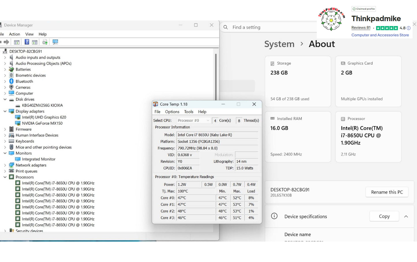Select Integrated Monitor entry
This screenshot has width=417, height=262.
(x=39, y=159)
